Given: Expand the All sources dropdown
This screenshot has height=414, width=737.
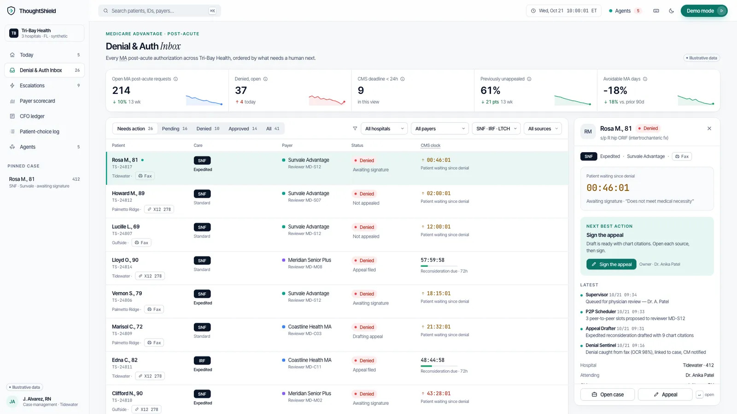Looking at the screenshot, I should (543, 129).
